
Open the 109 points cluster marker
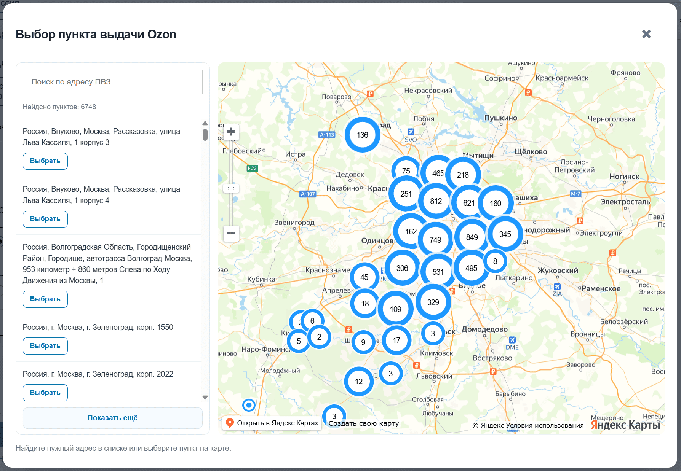(x=395, y=309)
